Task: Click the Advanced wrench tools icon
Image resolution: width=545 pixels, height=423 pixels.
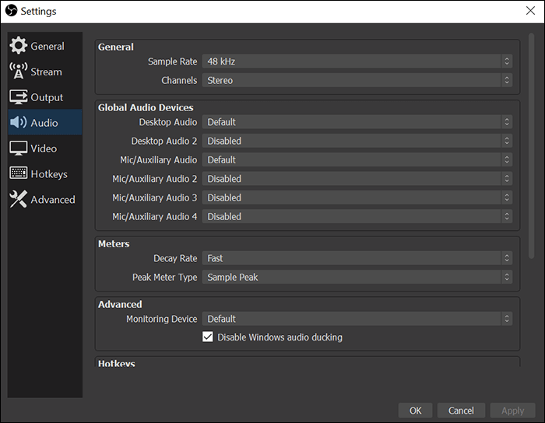Action: (18, 200)
